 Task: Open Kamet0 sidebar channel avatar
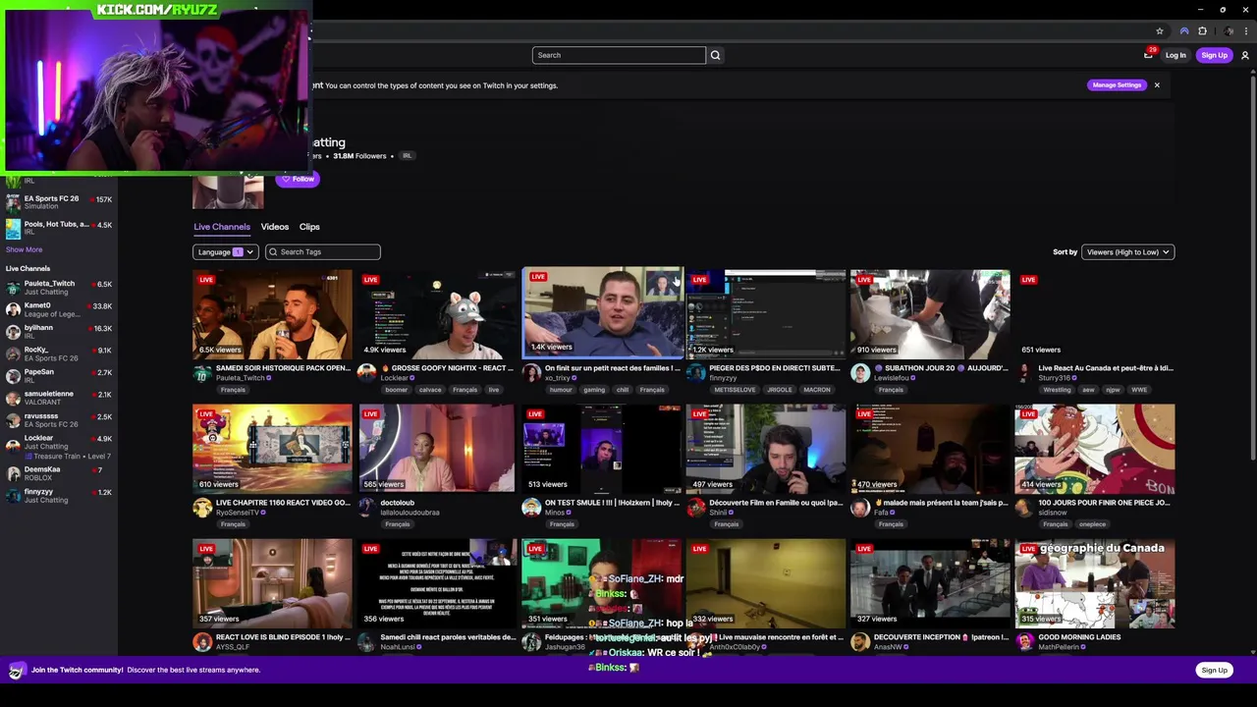13,309
